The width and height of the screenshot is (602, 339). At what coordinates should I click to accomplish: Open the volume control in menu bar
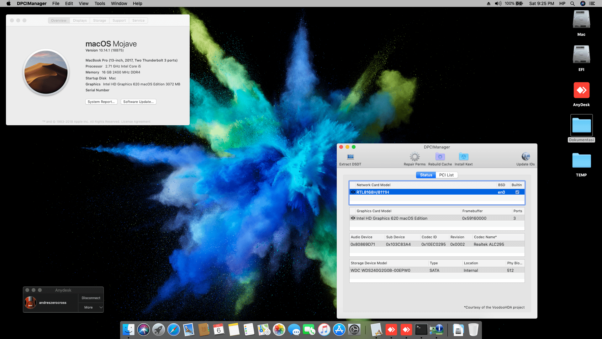point(498,3)
